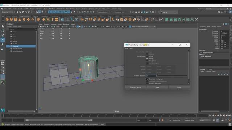Screen dimensions: 232x130
Task: Click the Number of copies slider handle
Action: (157, 76)
